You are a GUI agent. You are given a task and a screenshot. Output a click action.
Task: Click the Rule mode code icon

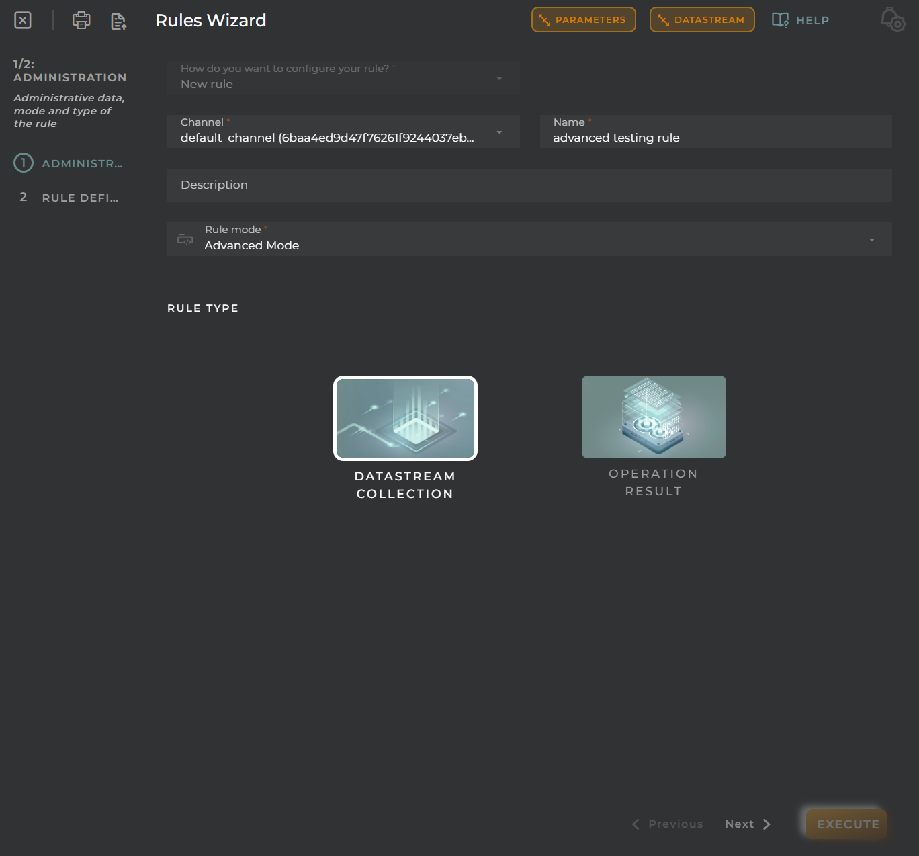tap(185, 239)
